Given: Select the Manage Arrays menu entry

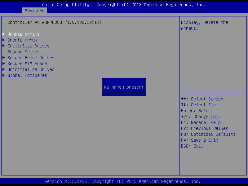Looking at the screenshot, I should pos(24,34).
